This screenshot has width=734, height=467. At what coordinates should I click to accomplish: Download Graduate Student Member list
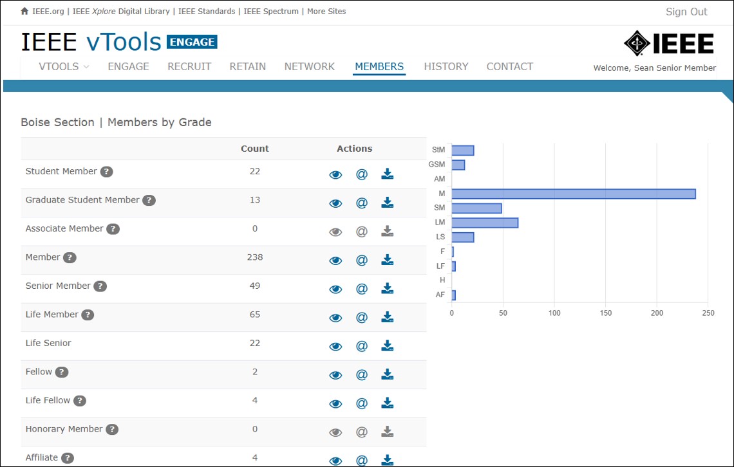pyautogui.click(x=387, y=203)
